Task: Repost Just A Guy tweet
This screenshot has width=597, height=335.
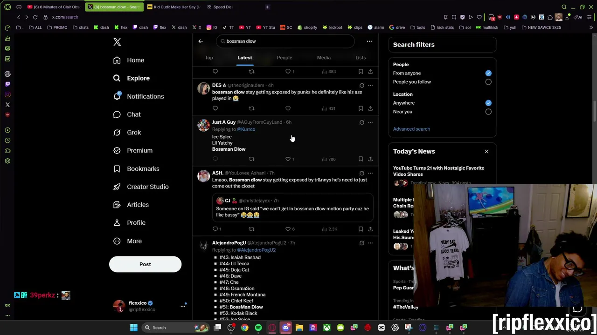Action: [251, 159]
